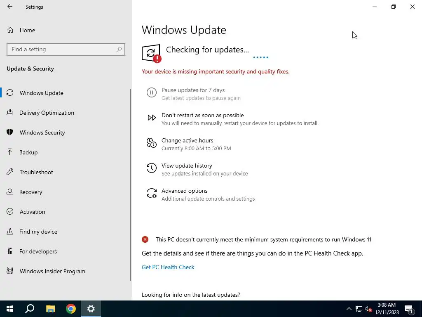The height and width of the screenshot is (317, 422).
Task: Click the sidebar vertical scrollbar
Action: [131, 185]
